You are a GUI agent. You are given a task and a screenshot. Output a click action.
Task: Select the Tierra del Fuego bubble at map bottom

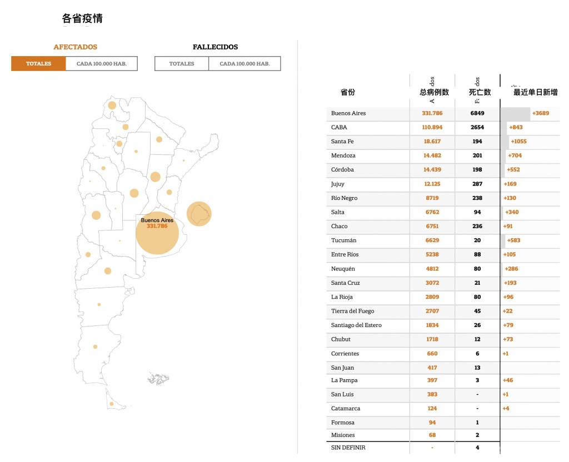tap(112, 404)
